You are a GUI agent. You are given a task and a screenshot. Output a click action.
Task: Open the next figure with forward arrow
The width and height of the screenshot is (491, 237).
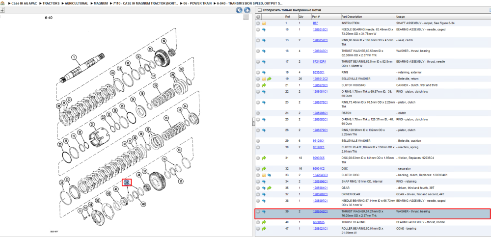247,10
